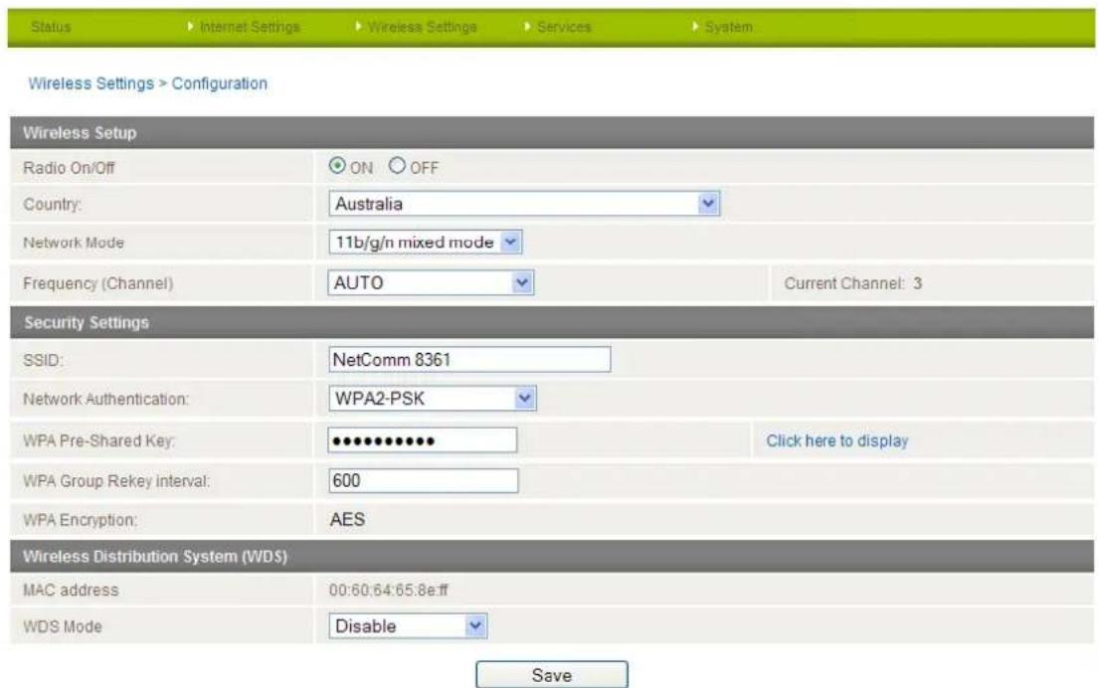The width and height of the screenshot is (1098, 688).
Task: Open the Internet Settings menu
Action: pyautogui.click(x=250, y=27)
